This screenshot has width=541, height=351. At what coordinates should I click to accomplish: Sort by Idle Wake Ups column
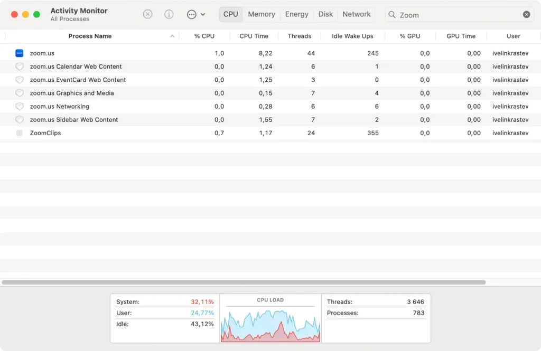click(352, 36)
